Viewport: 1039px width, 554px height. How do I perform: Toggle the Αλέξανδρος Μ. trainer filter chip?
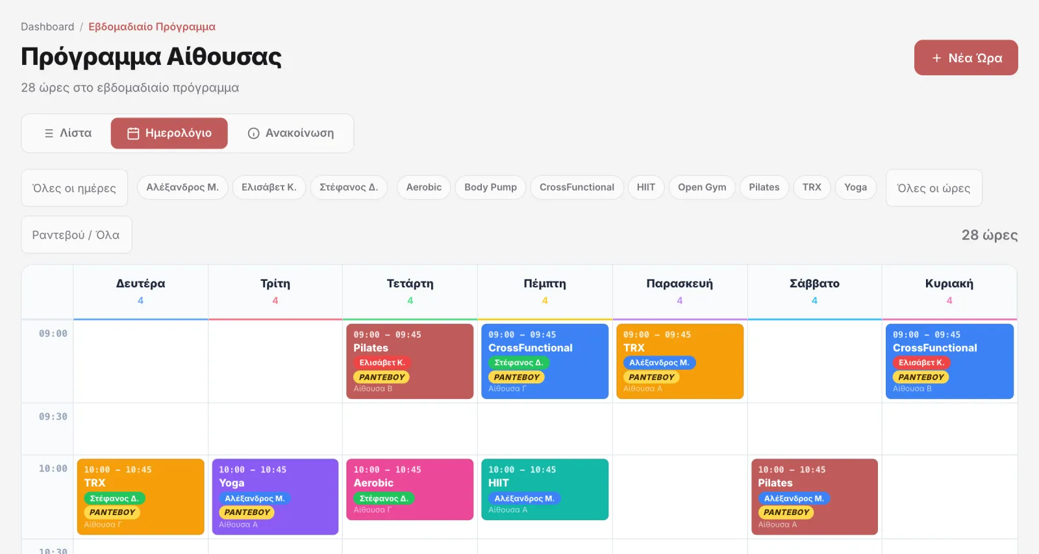[x=182, y=187]
